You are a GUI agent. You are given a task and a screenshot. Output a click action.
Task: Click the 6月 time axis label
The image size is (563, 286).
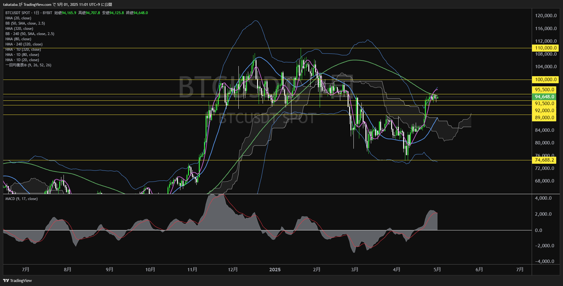pyautogui.click(x=479, y=269)
